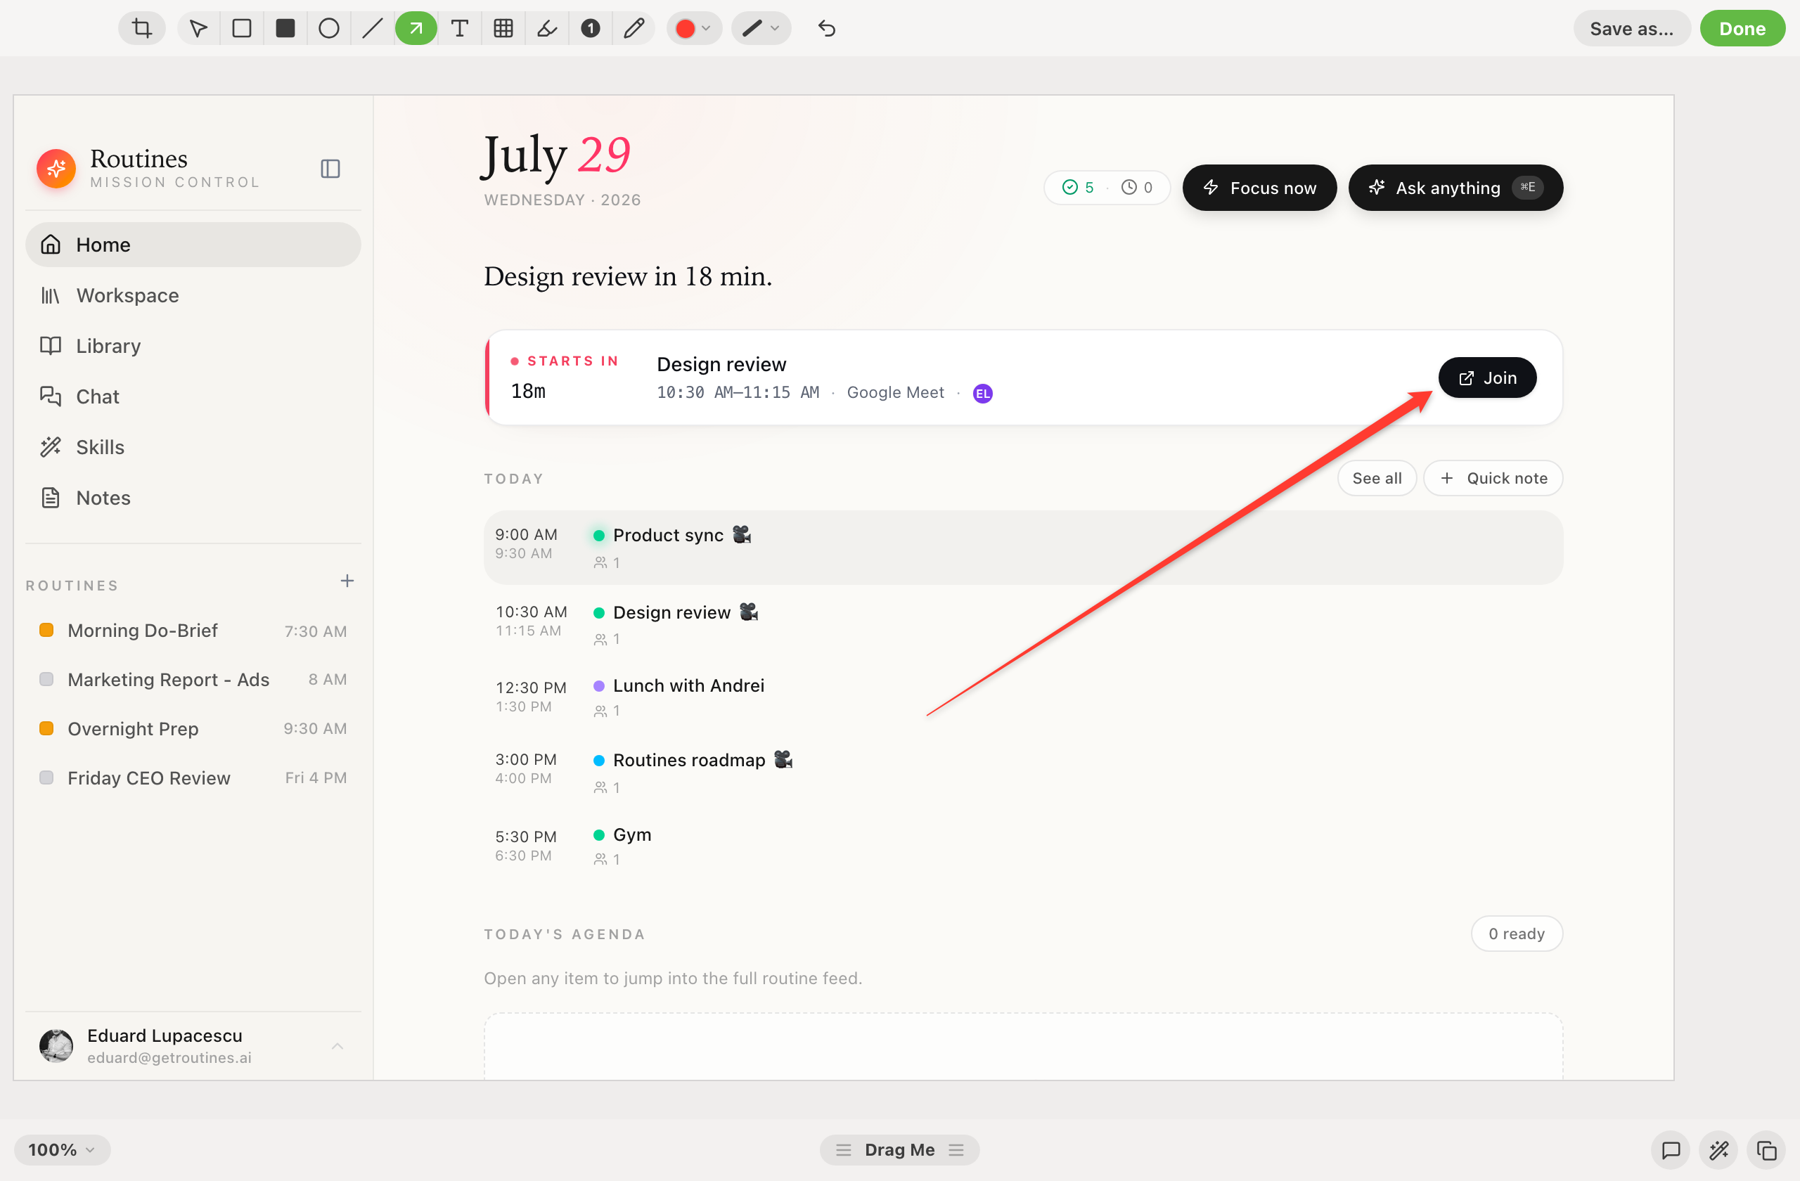Select the green arrow tool
The image size is (1800, 1181).
click(416, 29)
